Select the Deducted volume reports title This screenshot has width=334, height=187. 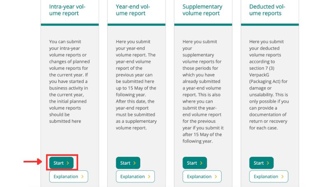pyautogui.click(x=267, y=10)
